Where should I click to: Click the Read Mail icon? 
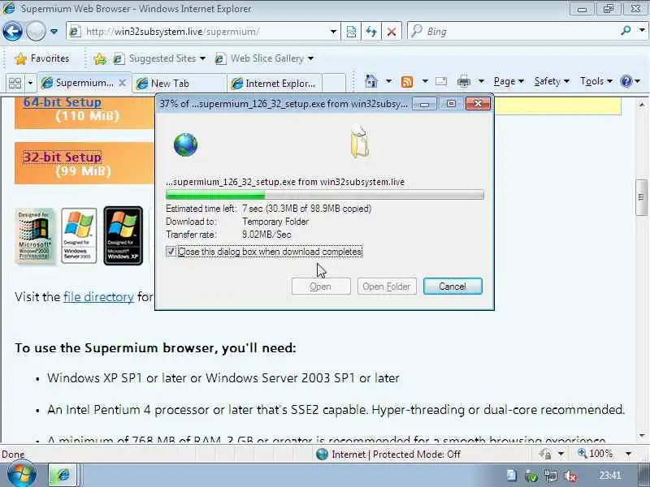[441, 81]
